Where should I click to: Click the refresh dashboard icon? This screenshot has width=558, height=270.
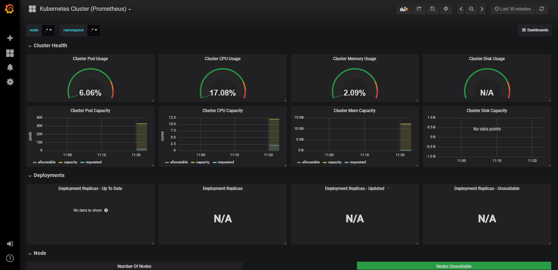point(542,9)
